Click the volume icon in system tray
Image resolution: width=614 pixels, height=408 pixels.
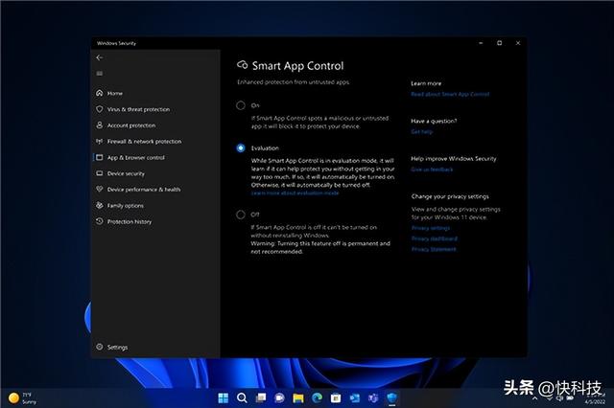tap(560, 397)
